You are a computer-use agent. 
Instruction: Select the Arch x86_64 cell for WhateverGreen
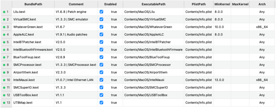point(262,27)
